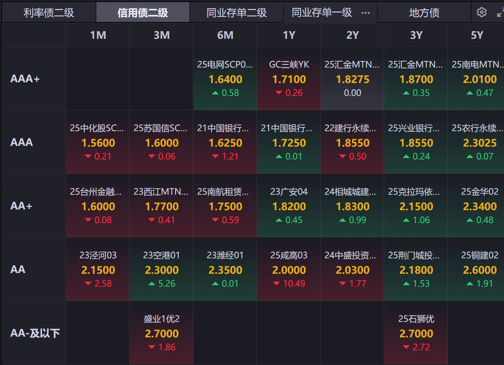Select the 25石狮优 bond cell
504x365 pixels.
pyautogui.click(x=416, y=333)
